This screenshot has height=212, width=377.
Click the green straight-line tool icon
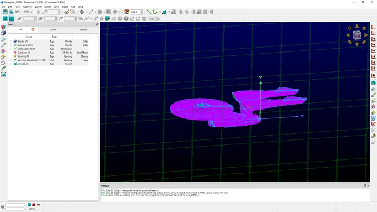149,12
